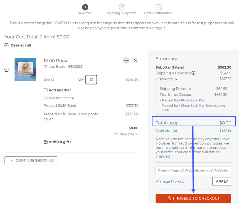Click step 2 Shipping & Payment circle

(x=122, y=7)
